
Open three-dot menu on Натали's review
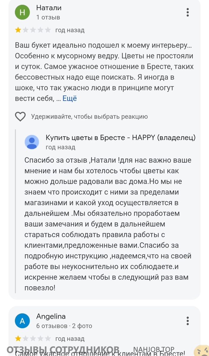[188, 12]
